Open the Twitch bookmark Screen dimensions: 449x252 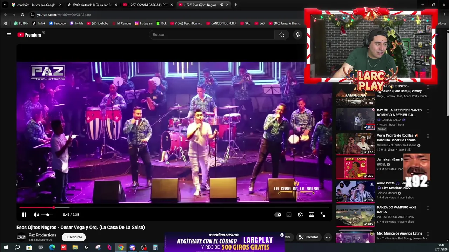[x=76, y=23]
